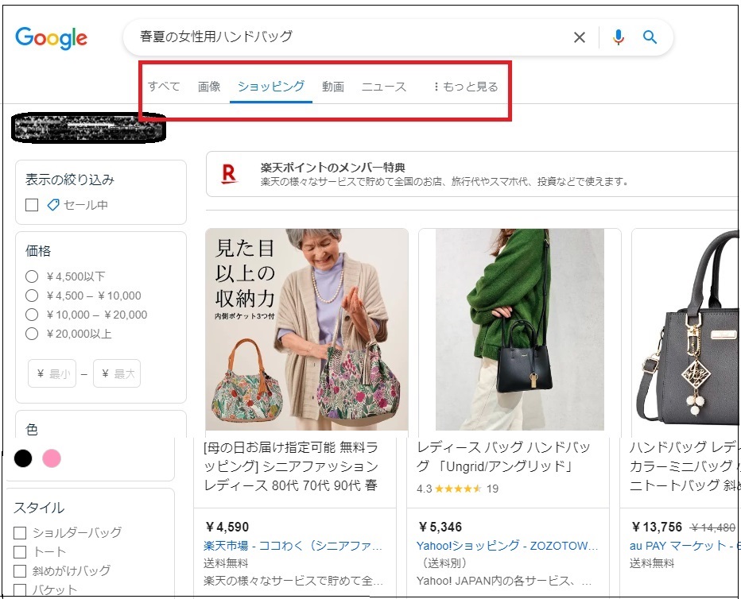Image resolution: width=741 pixels, height=599 pixels.
Task: Click the sale tag icon next to セール中
Action: coord(53,205)
